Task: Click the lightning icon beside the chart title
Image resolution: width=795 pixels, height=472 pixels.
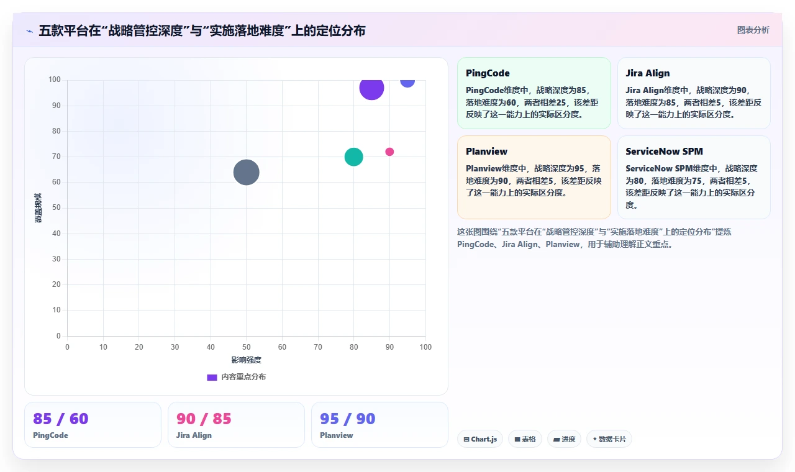Action: tap(29, 31)
